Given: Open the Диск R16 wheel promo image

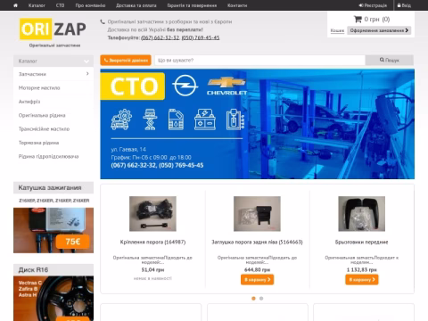Looking at the screenshot, I should (x=53, y=299).
